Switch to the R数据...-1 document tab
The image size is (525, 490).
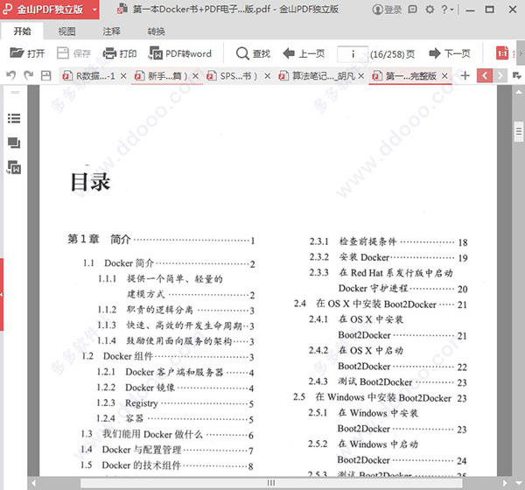[x=89, y=76]
